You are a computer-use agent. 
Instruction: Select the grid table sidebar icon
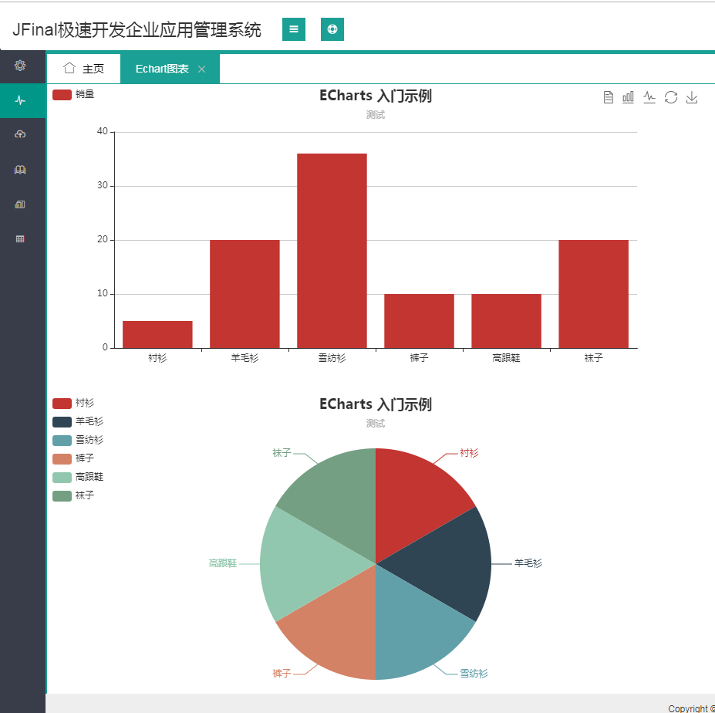click(x=20, y=238)
